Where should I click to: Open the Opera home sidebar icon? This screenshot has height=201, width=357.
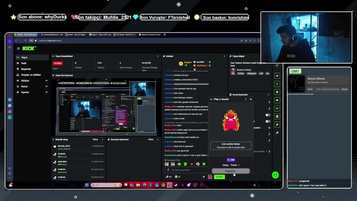click(x=10, y=41)
